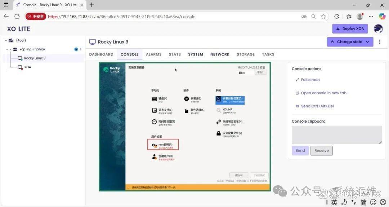Screen dimensions: 389x207
Task: Switch to the SYSTEM tab
Action: click(196, 54)
